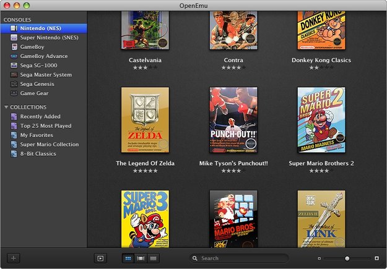This screenshot has width=387, height=269.
Task: Select Super Nintendo (SNES) in sidebar
Action: 44,38
